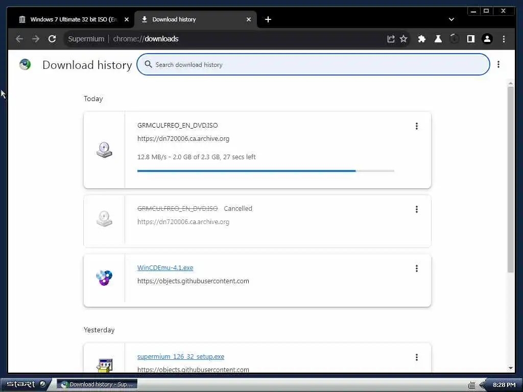Open more actions for cancelled GRMCULFREO_EN_DVD.ISO
Viewport: 523px width, 392px height.
click(x=417, y=209)
